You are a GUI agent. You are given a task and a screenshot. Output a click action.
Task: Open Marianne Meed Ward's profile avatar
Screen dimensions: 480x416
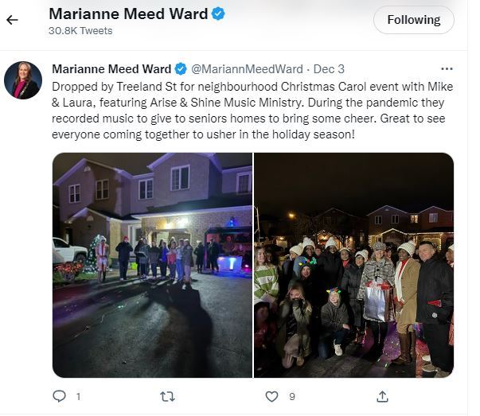click(x=23, y=80)
